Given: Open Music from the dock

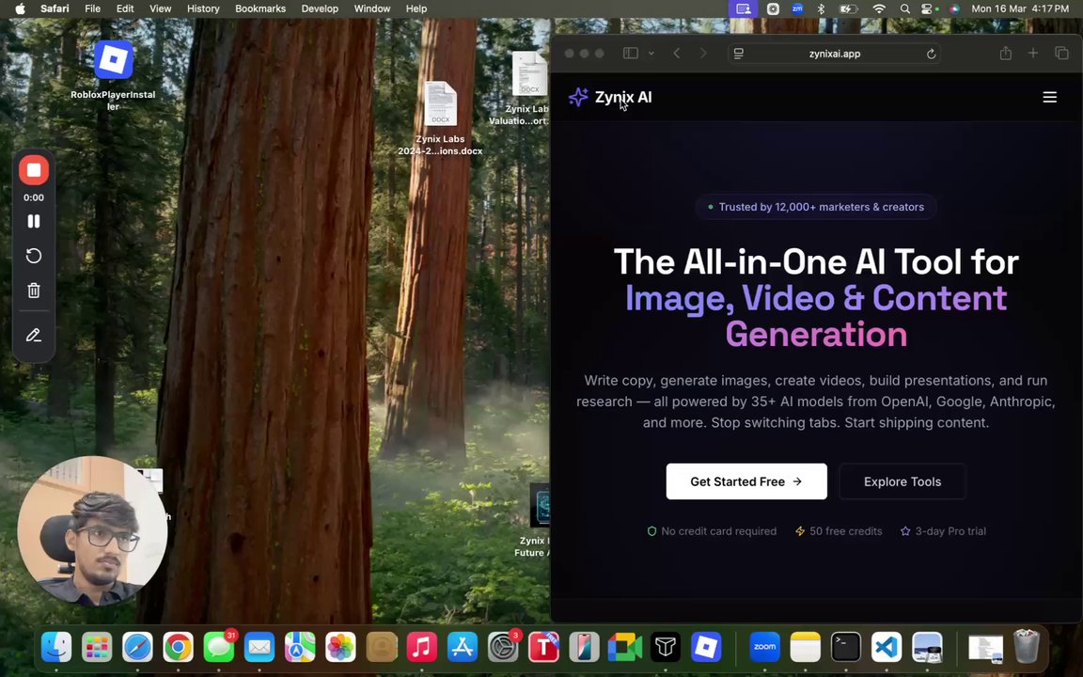Looking at the screenshot, I should coord(421,647).
